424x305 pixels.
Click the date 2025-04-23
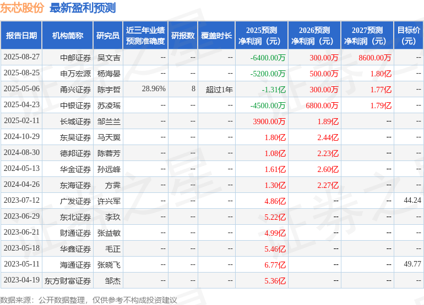(21, 105)
